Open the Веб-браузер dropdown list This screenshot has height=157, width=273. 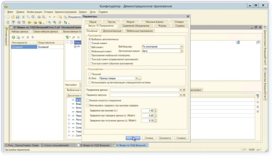tap(182, 47)
